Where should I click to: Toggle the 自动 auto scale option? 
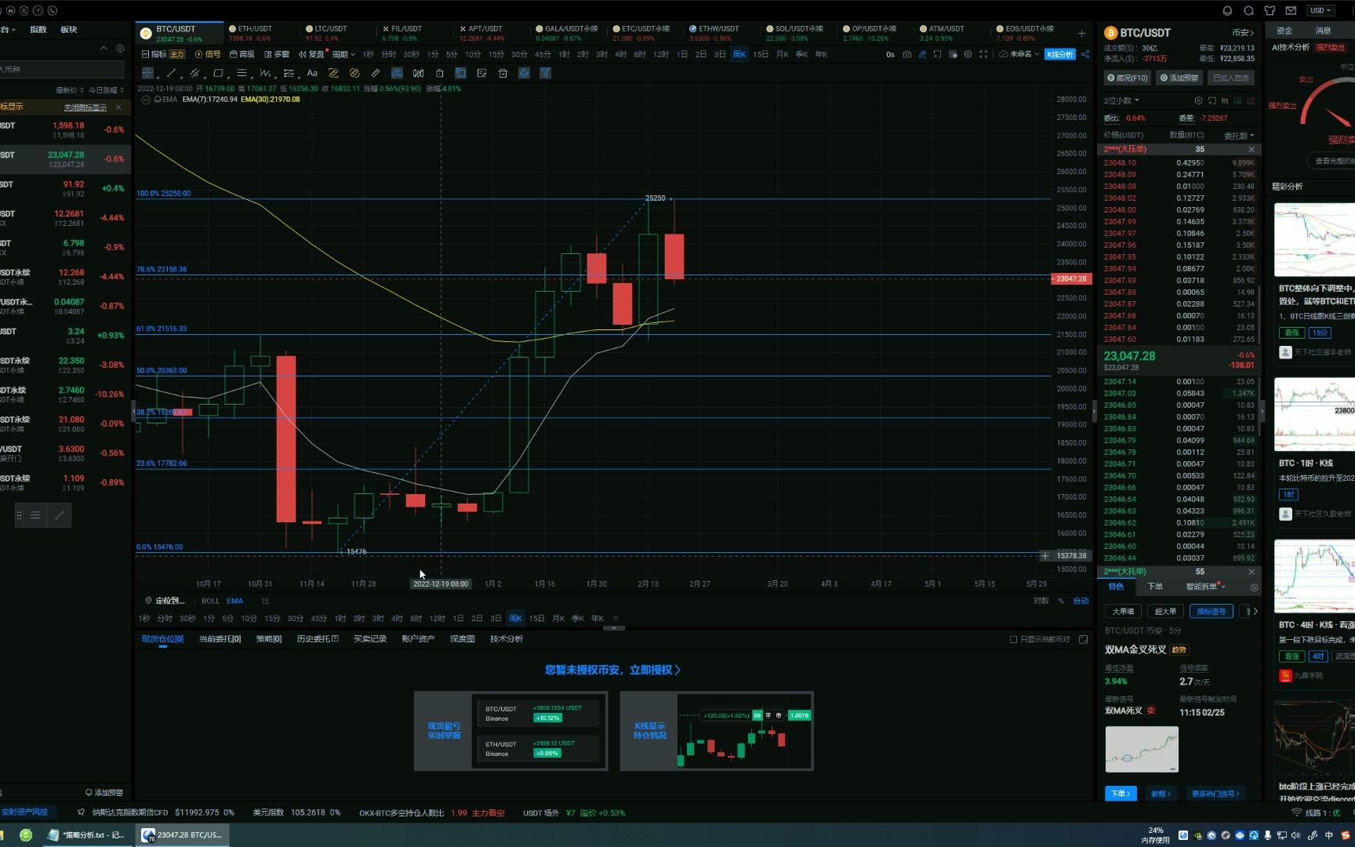coord(1081,601)
